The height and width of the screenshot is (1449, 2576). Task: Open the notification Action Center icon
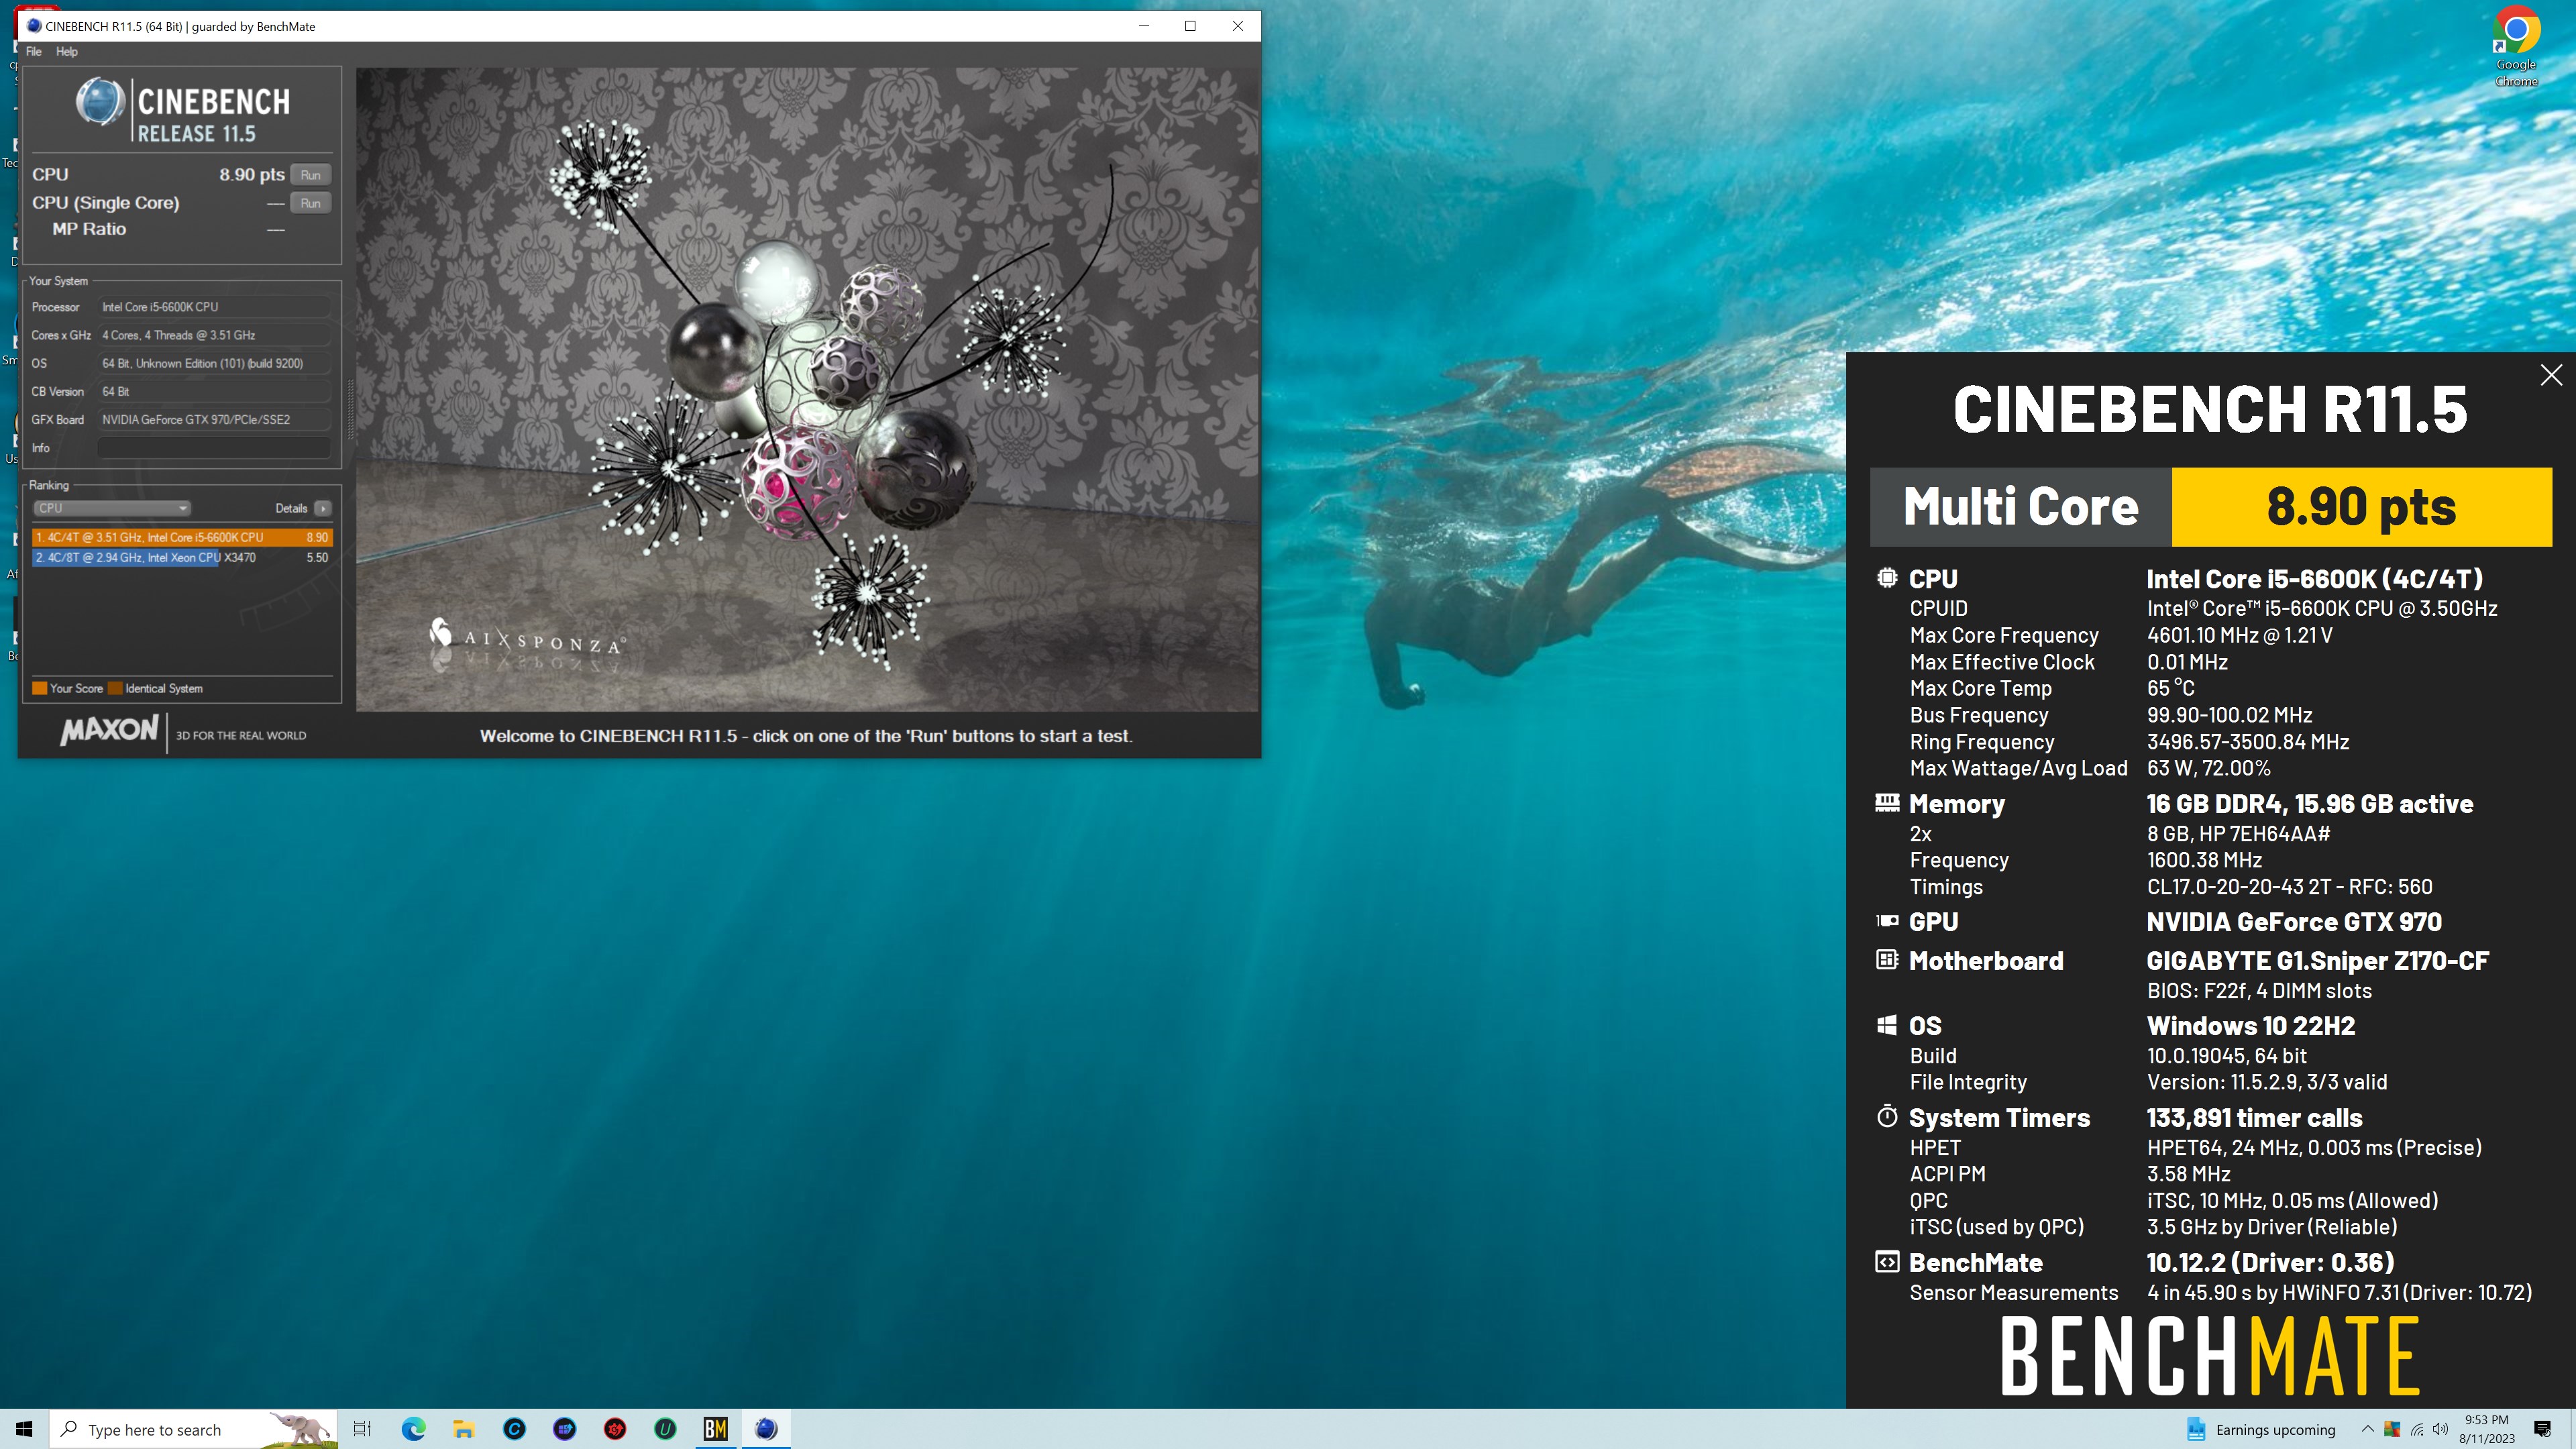pyautogui.click(x=2542, y=1429)
